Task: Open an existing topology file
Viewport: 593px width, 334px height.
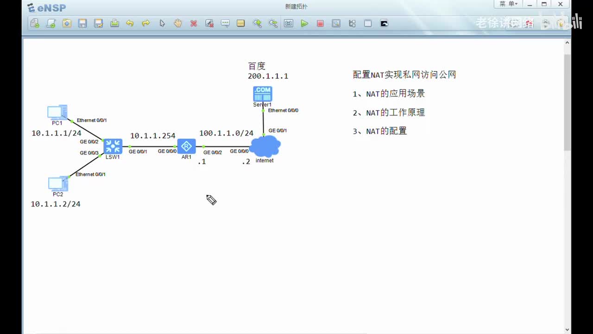Action: (67, 23)
